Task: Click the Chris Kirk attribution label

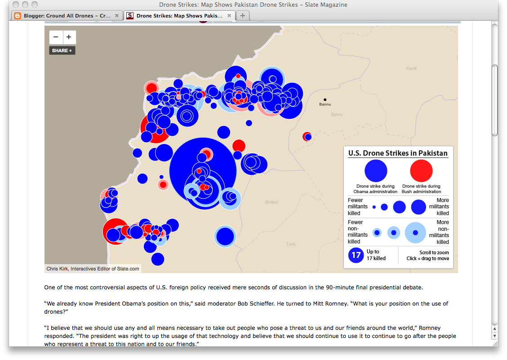Action: (92, 268)
